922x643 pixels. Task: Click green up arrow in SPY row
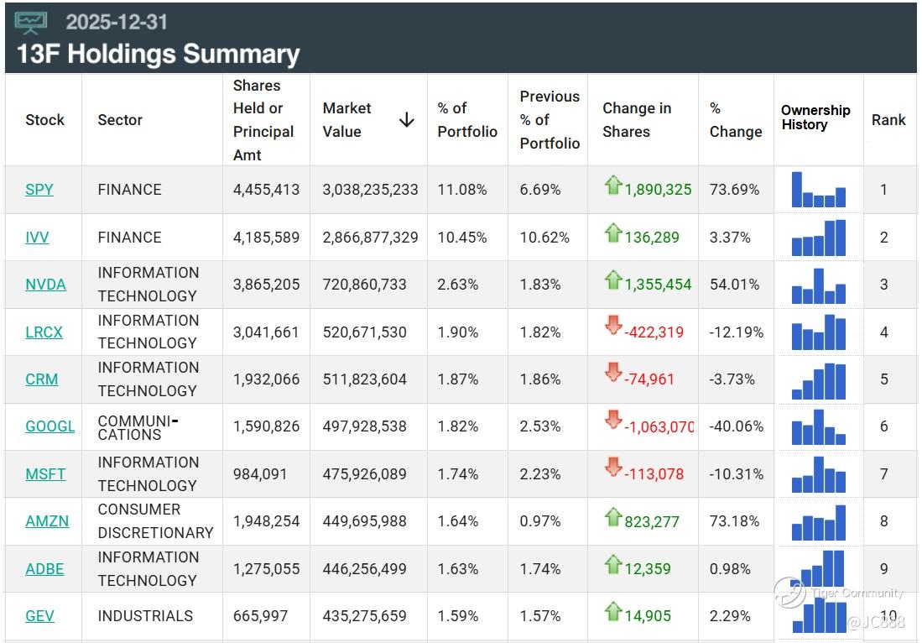(612, 186)
